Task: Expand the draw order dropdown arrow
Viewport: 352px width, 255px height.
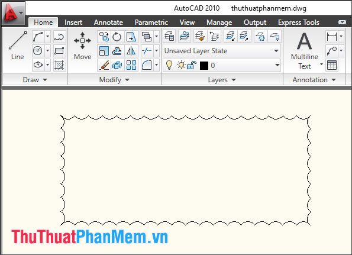Action: [157, 37]
